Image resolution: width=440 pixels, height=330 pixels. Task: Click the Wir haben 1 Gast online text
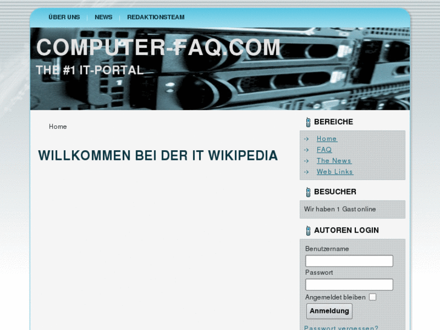coord(340,210)
